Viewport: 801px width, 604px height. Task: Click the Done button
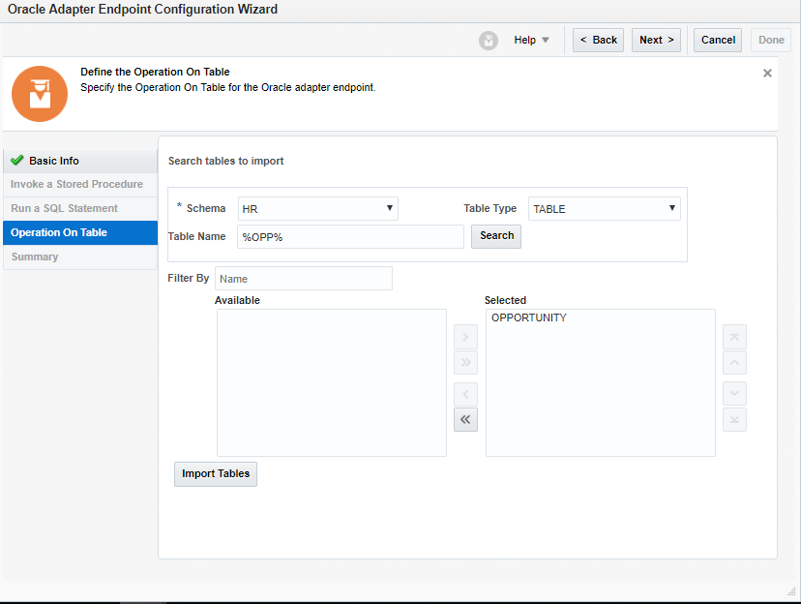[x=771, y=40]
